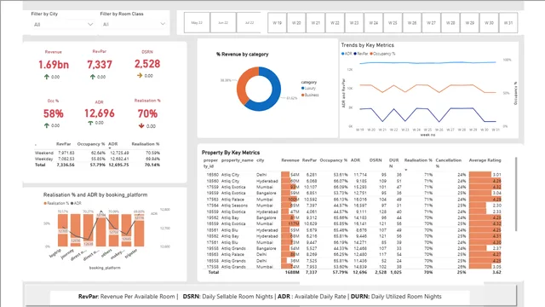Select week W 20 slicer button
The image size is (545, 307).
point(296,23)
